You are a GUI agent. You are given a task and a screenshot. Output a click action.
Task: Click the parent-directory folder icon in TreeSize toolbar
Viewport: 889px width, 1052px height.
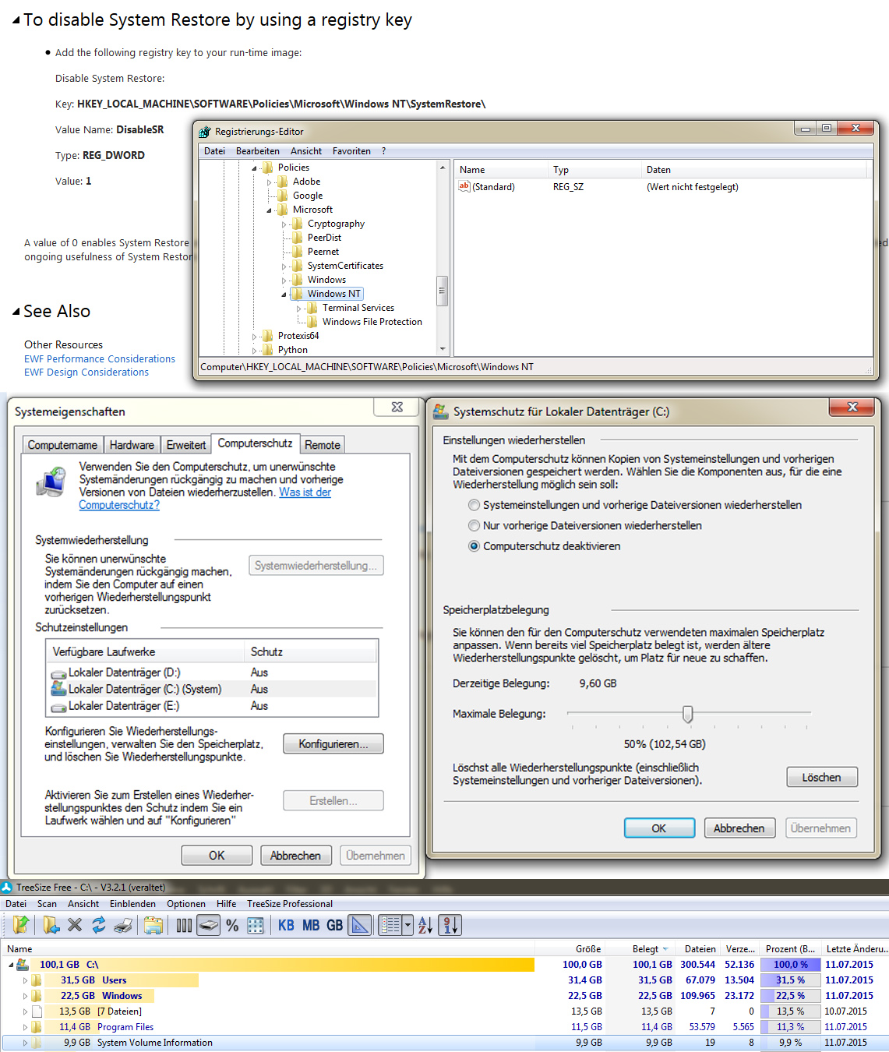[x=21, y=925]
